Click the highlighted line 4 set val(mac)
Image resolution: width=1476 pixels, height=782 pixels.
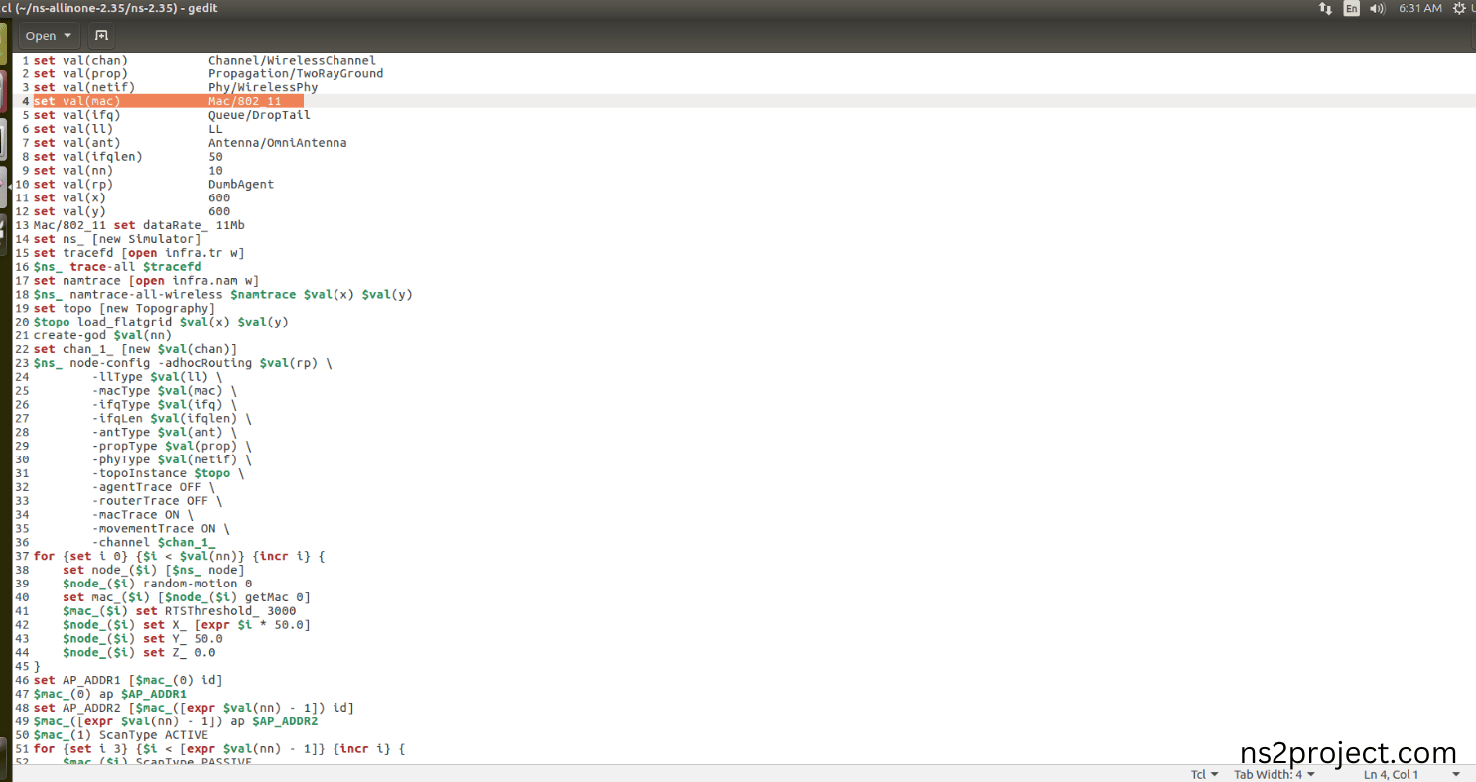(168, 101)
